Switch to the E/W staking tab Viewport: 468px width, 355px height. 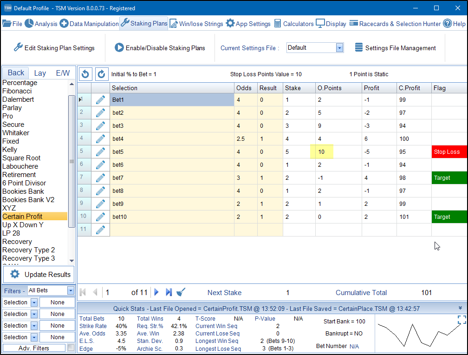(63, 73)
